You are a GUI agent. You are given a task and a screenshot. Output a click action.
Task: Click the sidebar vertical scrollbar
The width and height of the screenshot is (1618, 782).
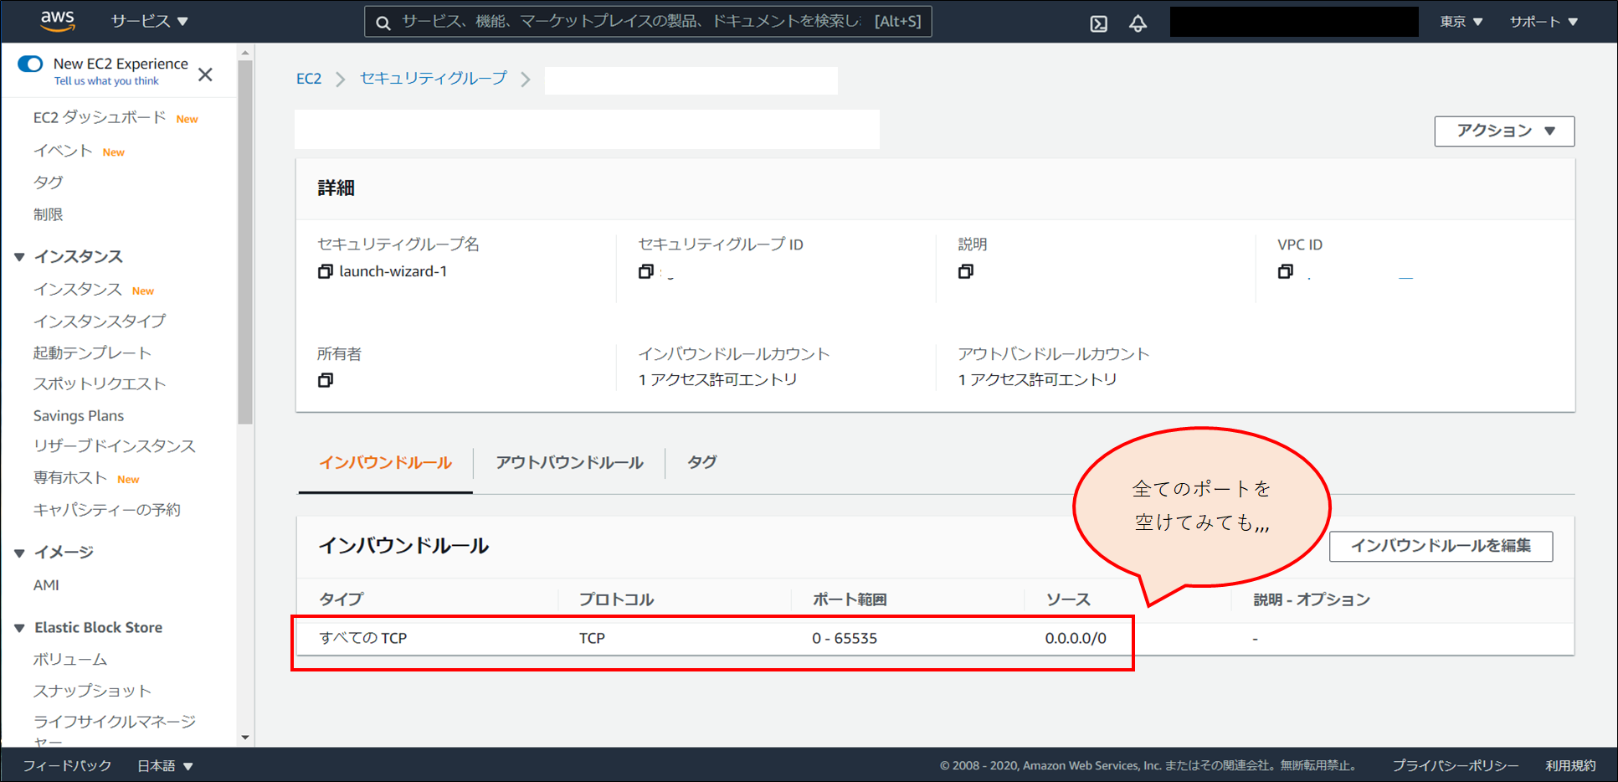click(245, 242)
